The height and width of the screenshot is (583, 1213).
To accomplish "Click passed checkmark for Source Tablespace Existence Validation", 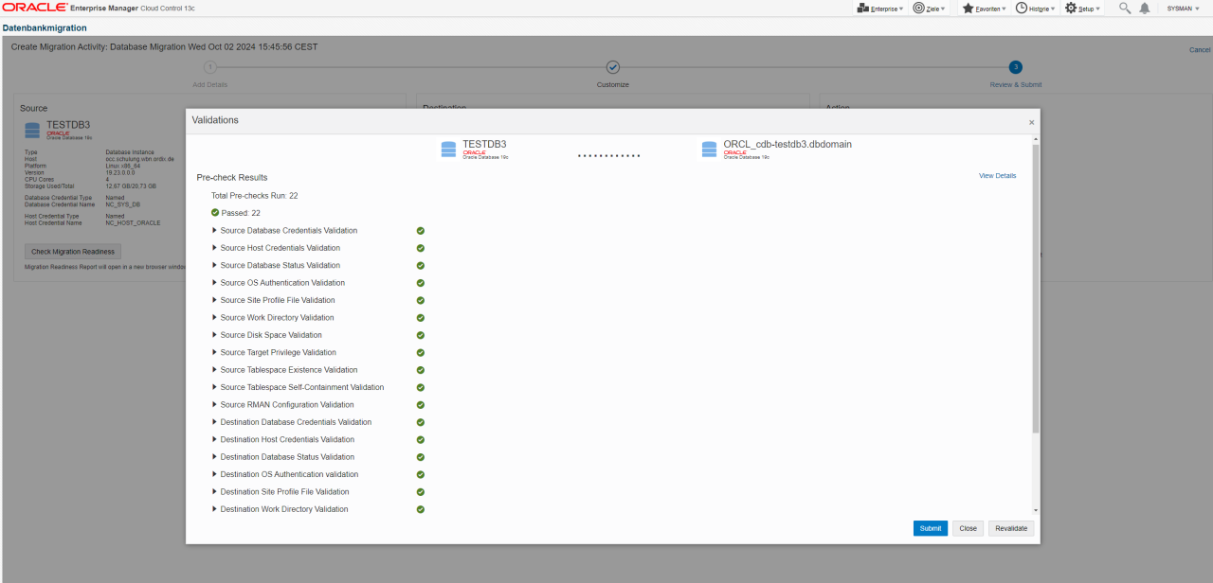I will click(421, 370).
